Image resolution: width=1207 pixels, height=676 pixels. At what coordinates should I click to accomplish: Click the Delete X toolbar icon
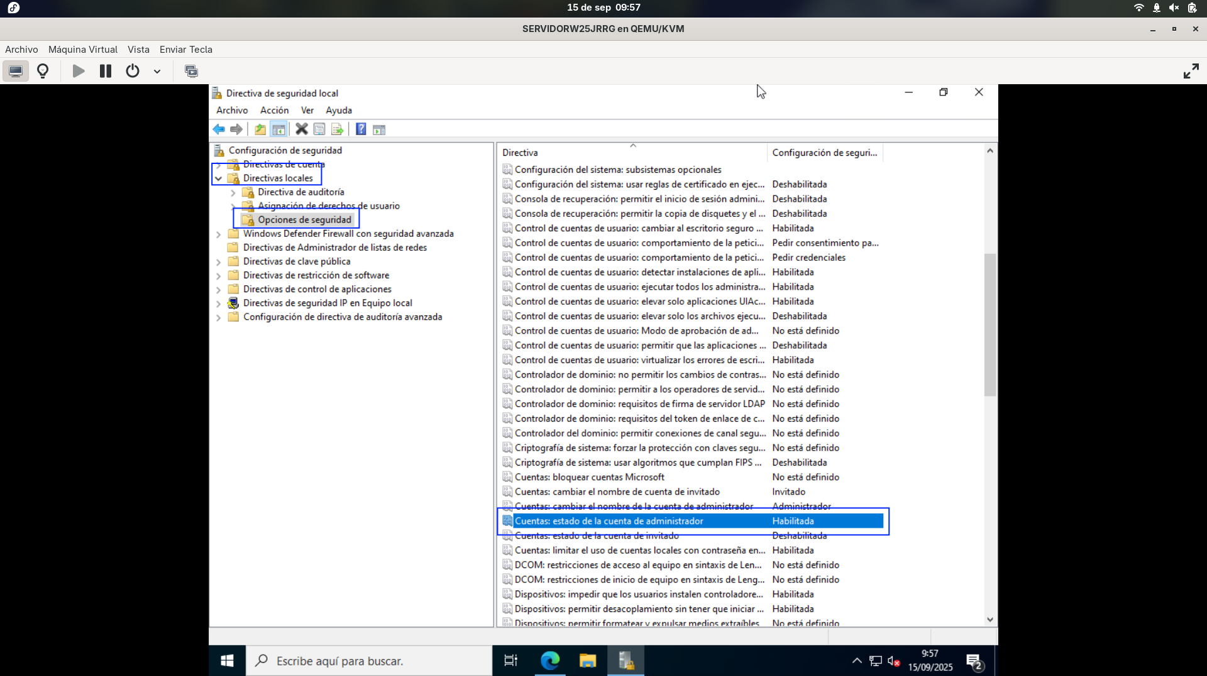click(302, 129)
